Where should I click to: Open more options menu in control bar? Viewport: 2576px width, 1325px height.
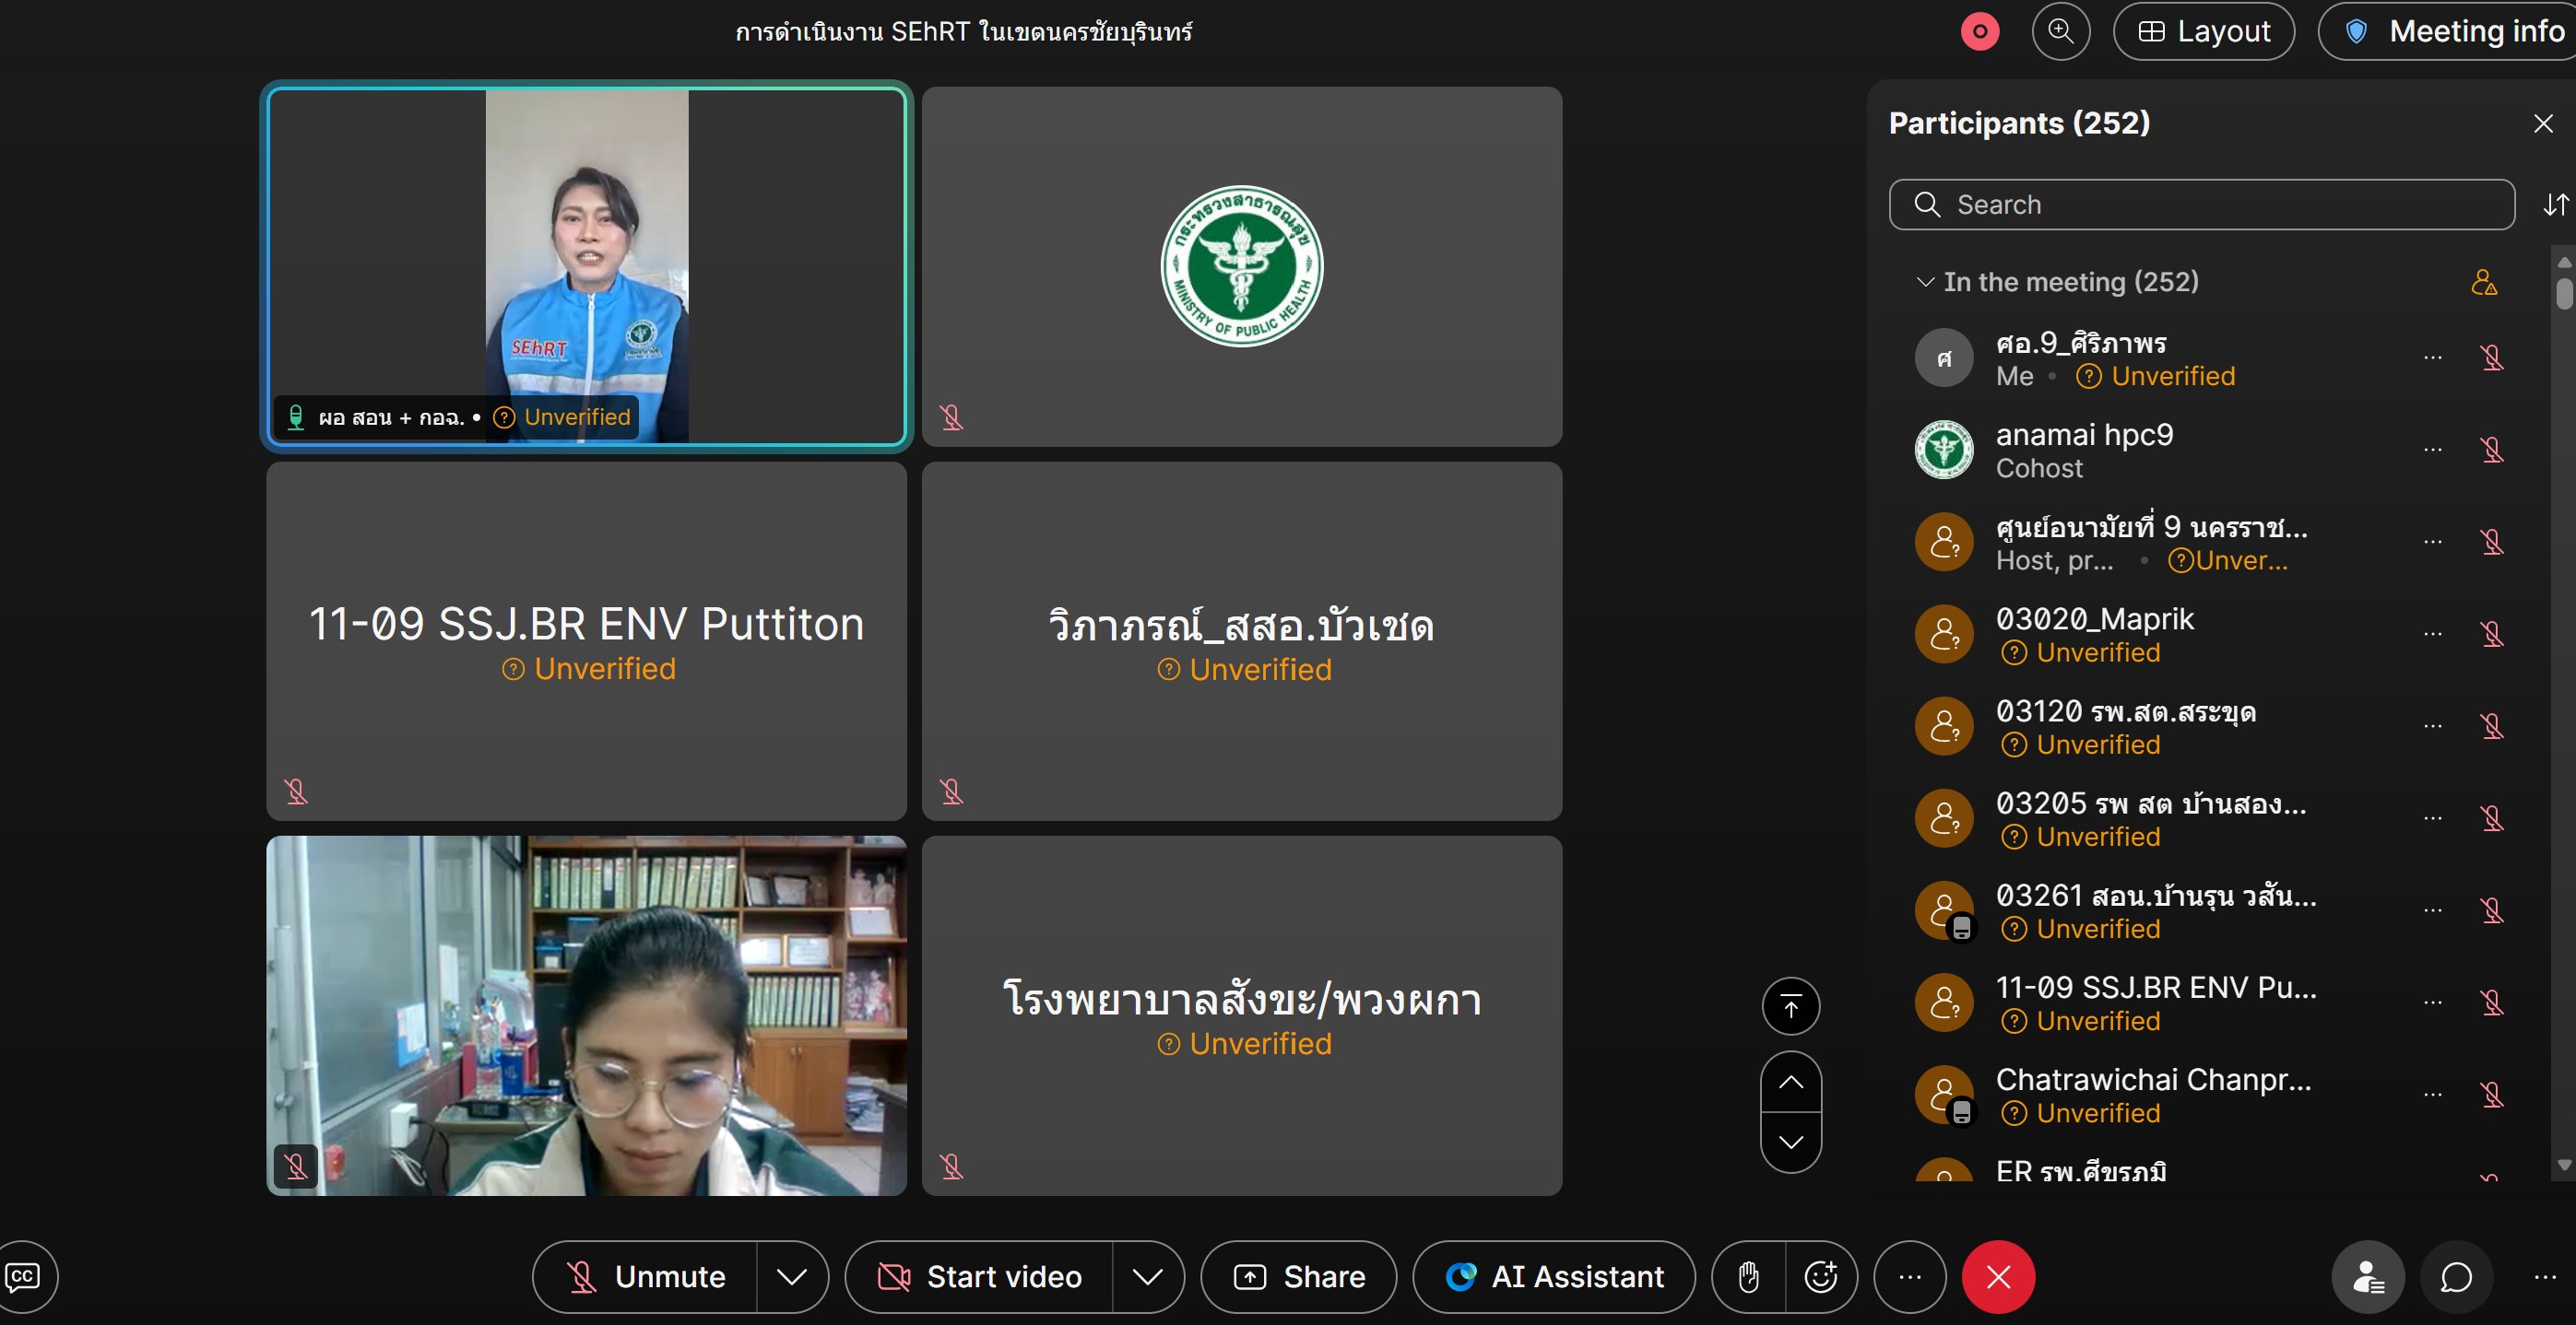(1909, 1276)
